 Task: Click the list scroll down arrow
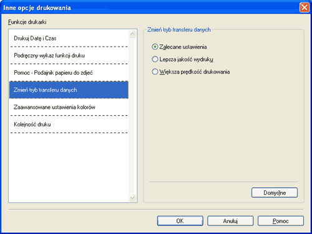pos(132,198)
